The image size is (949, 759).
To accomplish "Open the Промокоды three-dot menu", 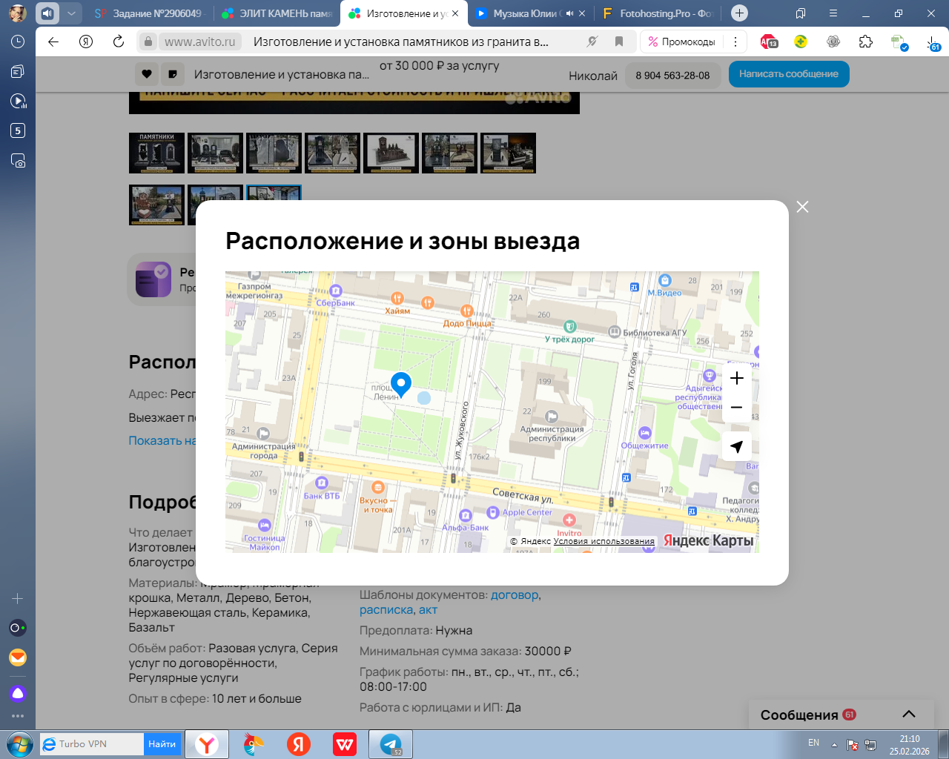I will click(x=735, y=42).
